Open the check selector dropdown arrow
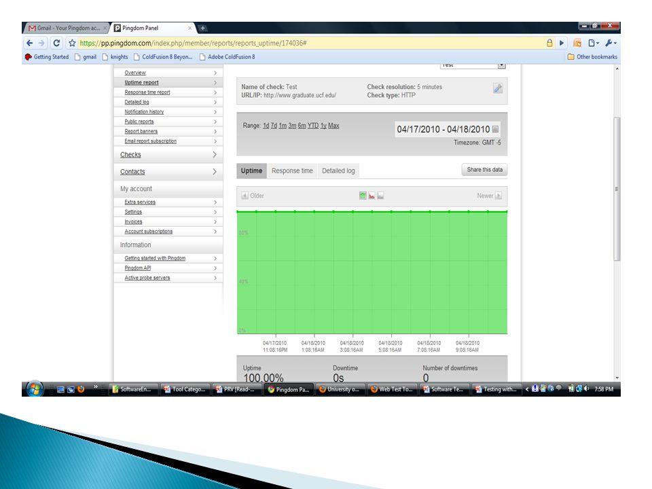652x489 pixels. coord(501,65)
